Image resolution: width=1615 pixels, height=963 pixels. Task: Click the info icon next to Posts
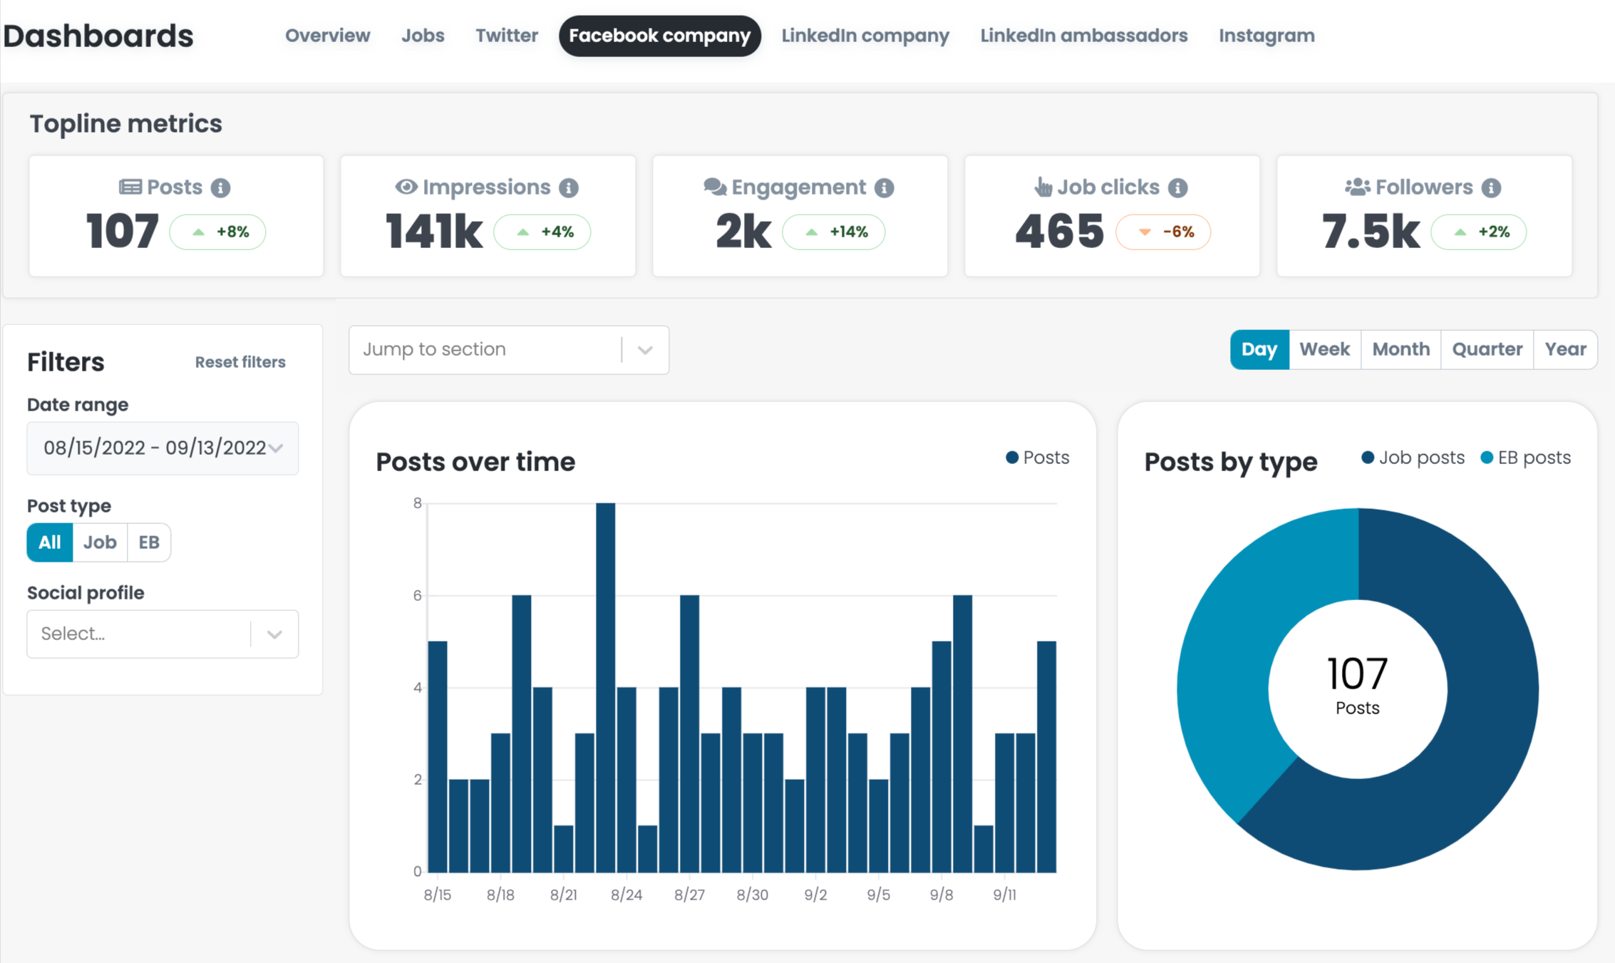220,187
